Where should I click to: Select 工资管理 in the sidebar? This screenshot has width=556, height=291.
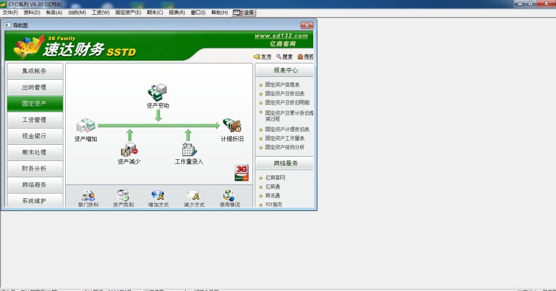point(35,120)
